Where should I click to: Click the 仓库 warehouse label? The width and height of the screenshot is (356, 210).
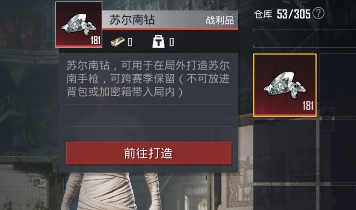point(263,14)
